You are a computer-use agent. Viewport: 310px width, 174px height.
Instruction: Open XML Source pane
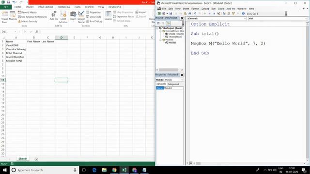(x=108, y=15)
